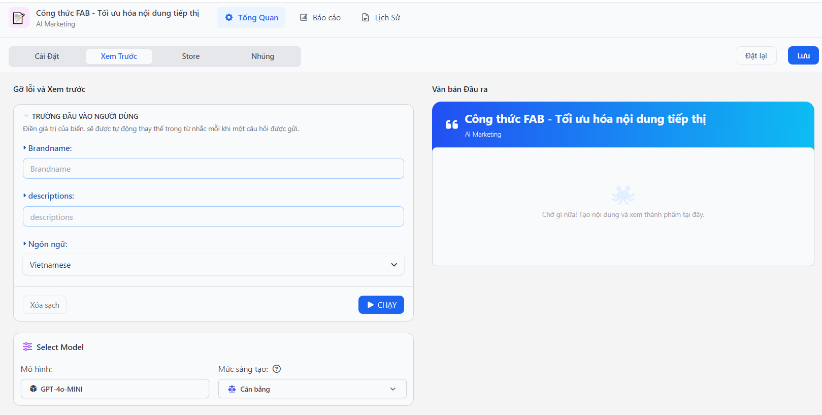Switch to the Store tab
This screenshot has width=822, height=415.
pyautogui.click(x=190, y=56)
